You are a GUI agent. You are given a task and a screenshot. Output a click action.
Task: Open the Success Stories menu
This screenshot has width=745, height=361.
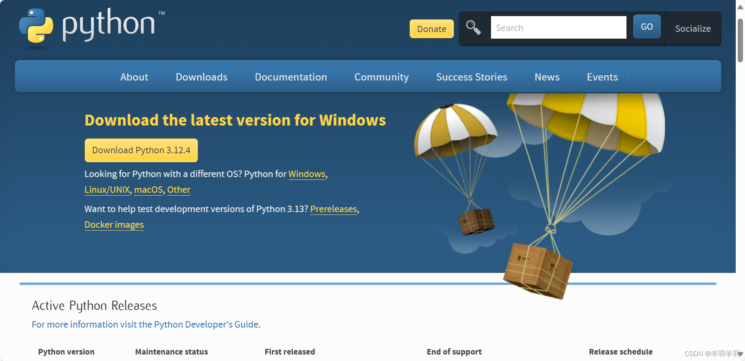pos(472,77)
